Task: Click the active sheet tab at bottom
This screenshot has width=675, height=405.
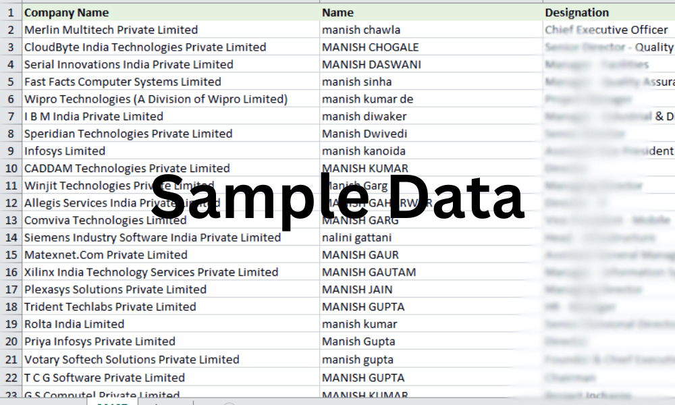Action: click(112, 402)
